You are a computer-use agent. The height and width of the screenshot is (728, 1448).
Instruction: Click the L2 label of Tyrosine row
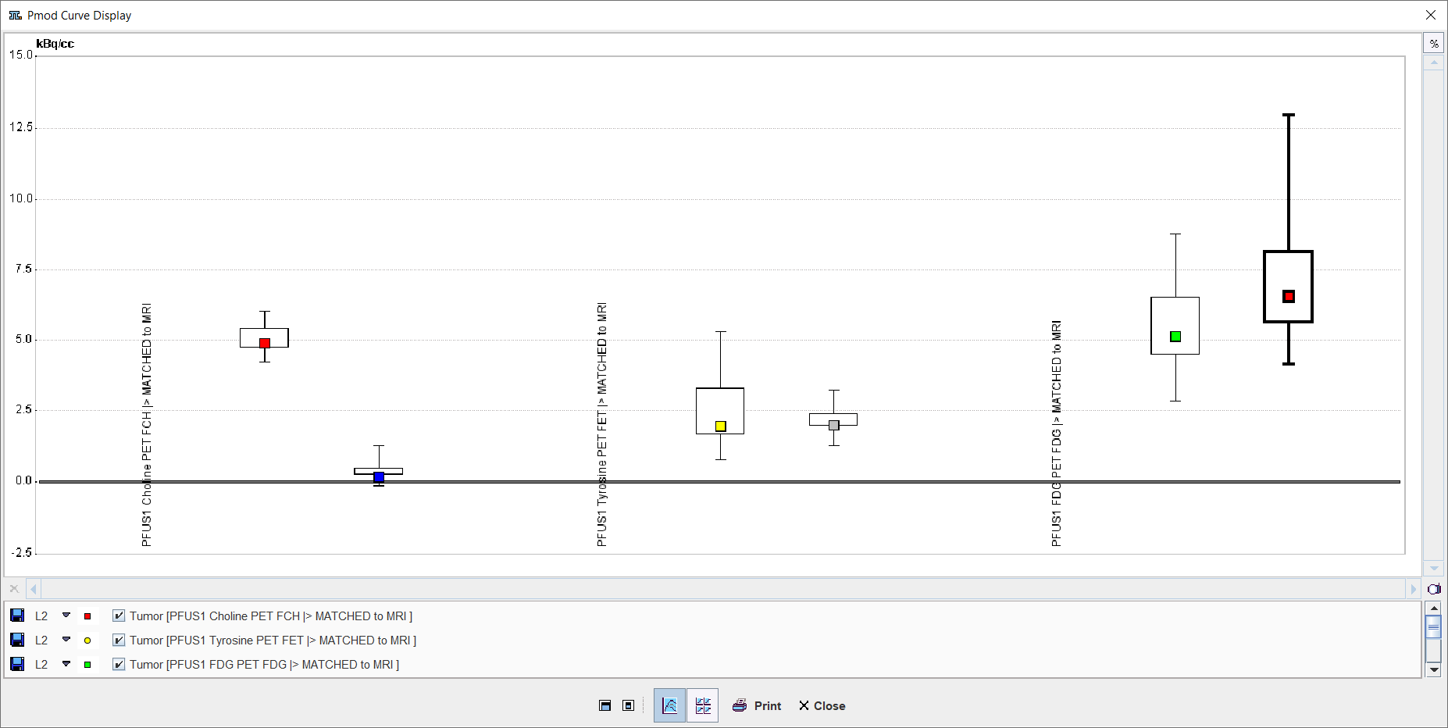pyautogui.click(x=41, y=641)
